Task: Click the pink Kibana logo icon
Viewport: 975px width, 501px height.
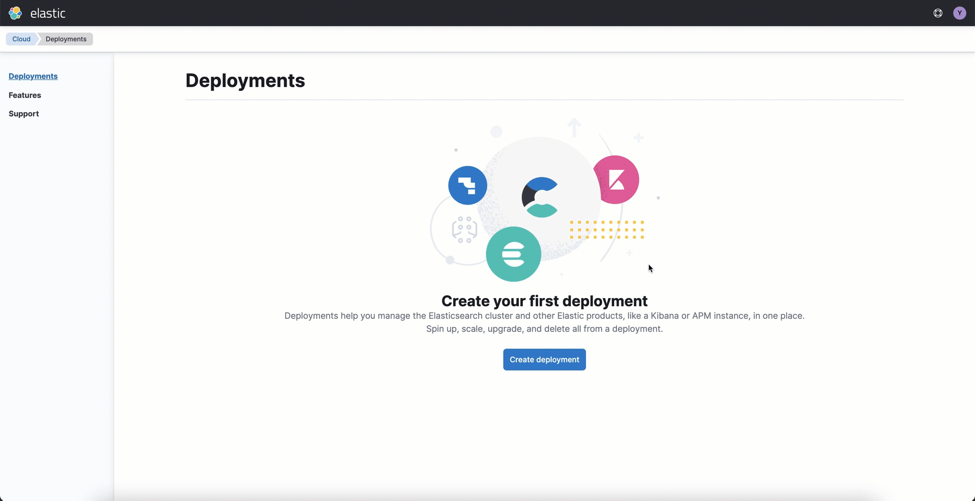Action: click(x=616, y=180)
